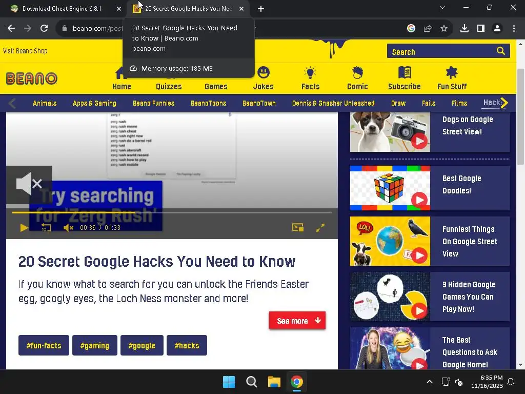The height and width of the screenshot is (394, 525).
Task: Unmute video using large speaker overlay
Action: tap(29, 184)
